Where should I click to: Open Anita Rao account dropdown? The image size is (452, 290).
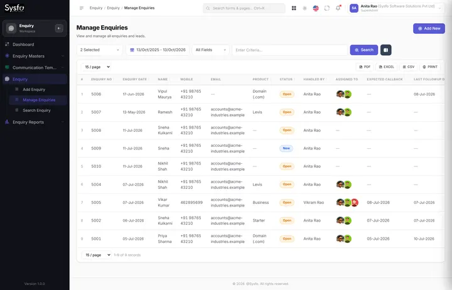coord(396,8)
